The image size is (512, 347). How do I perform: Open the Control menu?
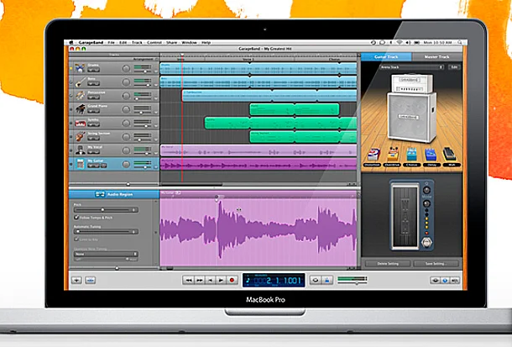pos(154,43)
